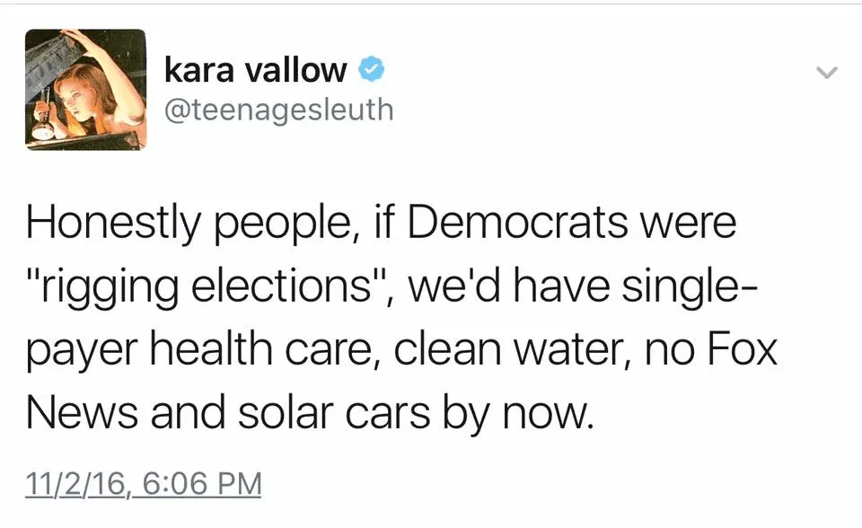Open kara vallow's profile picture
862x528 pixels.
(x=85, y=89)
